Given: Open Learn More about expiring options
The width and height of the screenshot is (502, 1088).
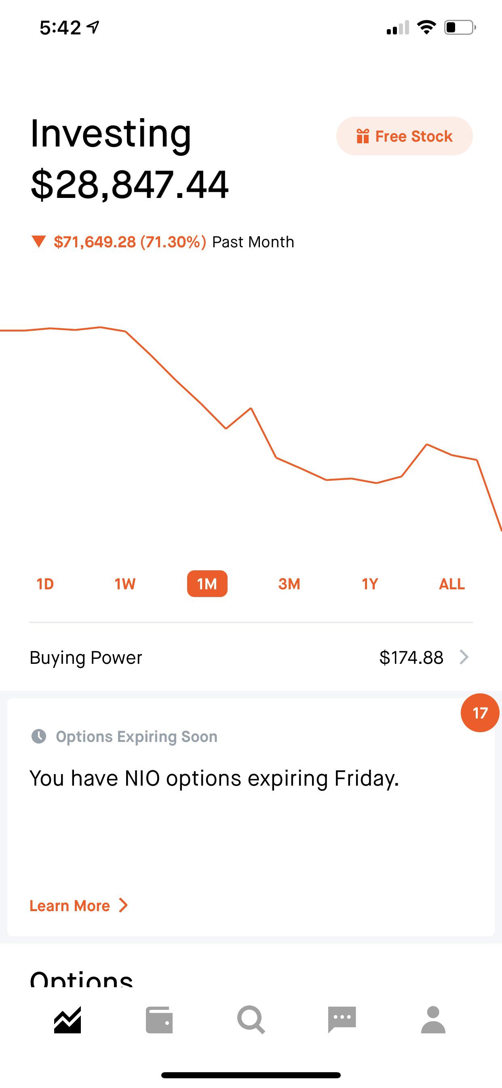Looking at the screenshot, I should [78, 905].
